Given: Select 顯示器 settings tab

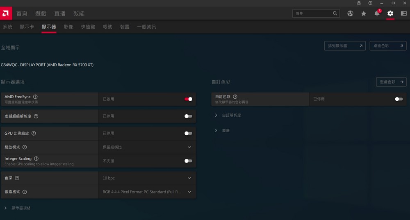Looking at the screenshot, I should click(x=49, y=27).
